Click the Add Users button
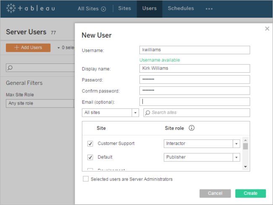The image size is (273, 205). 28,47
